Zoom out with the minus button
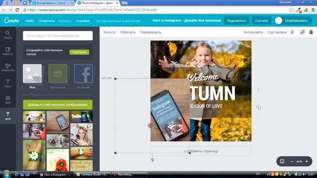 (292, 162)
